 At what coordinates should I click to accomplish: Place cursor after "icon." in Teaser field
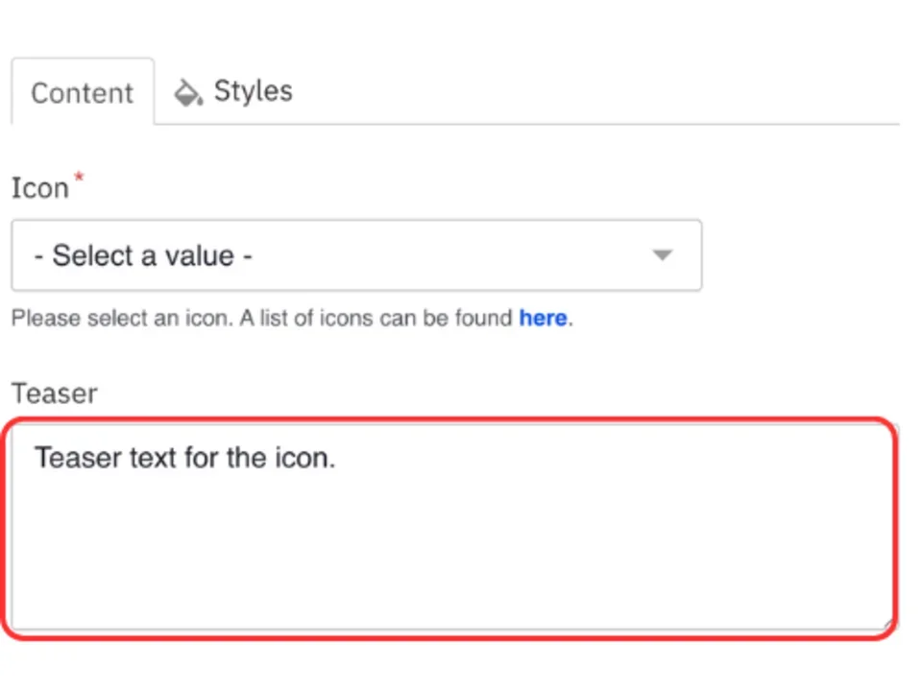coord(337,458)
